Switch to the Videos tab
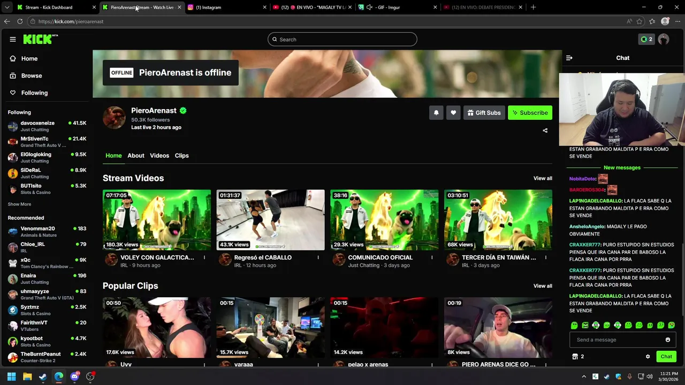 click(x=159, y=156)
